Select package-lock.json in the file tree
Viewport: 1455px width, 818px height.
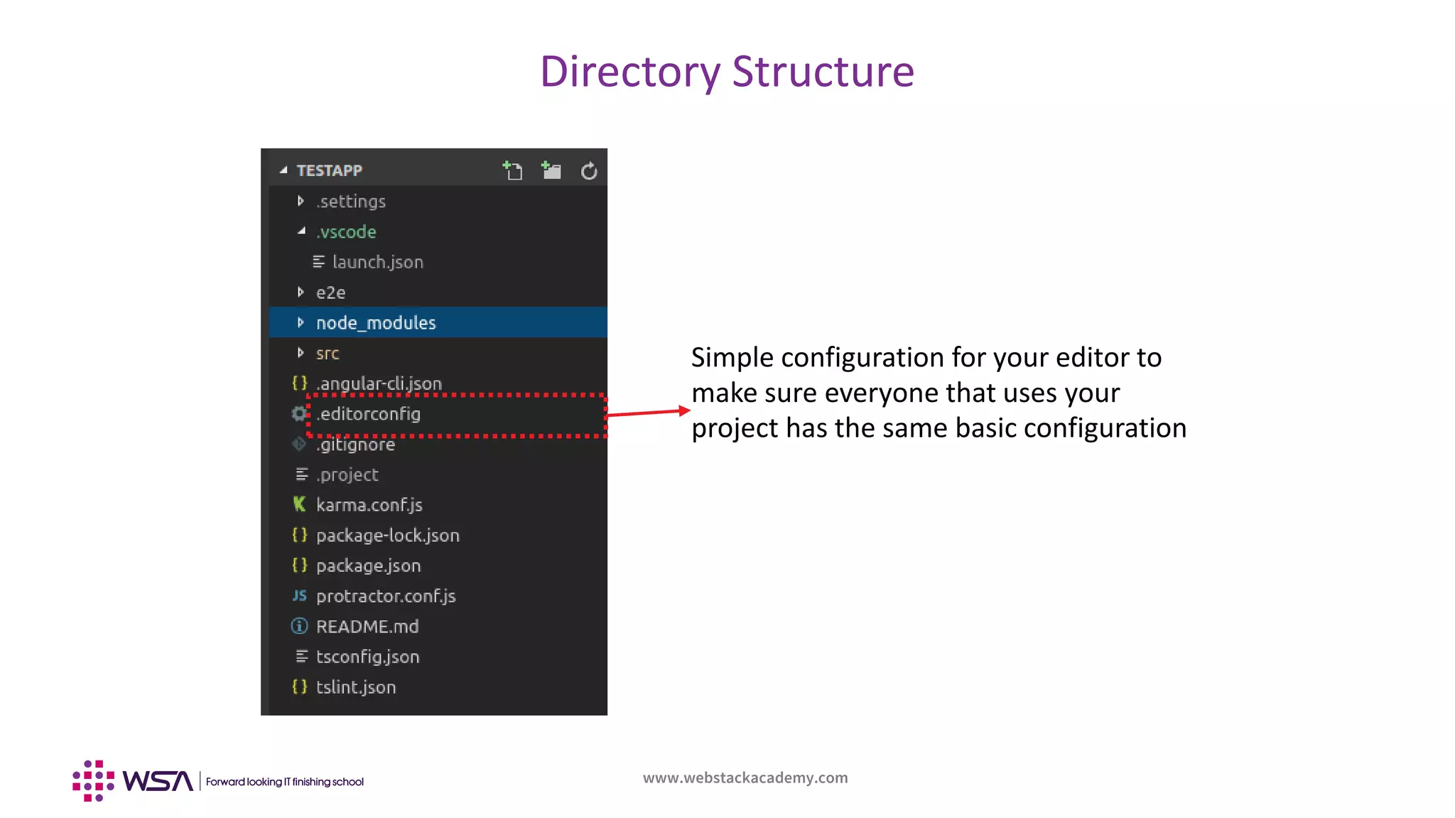tap(387, 535)
